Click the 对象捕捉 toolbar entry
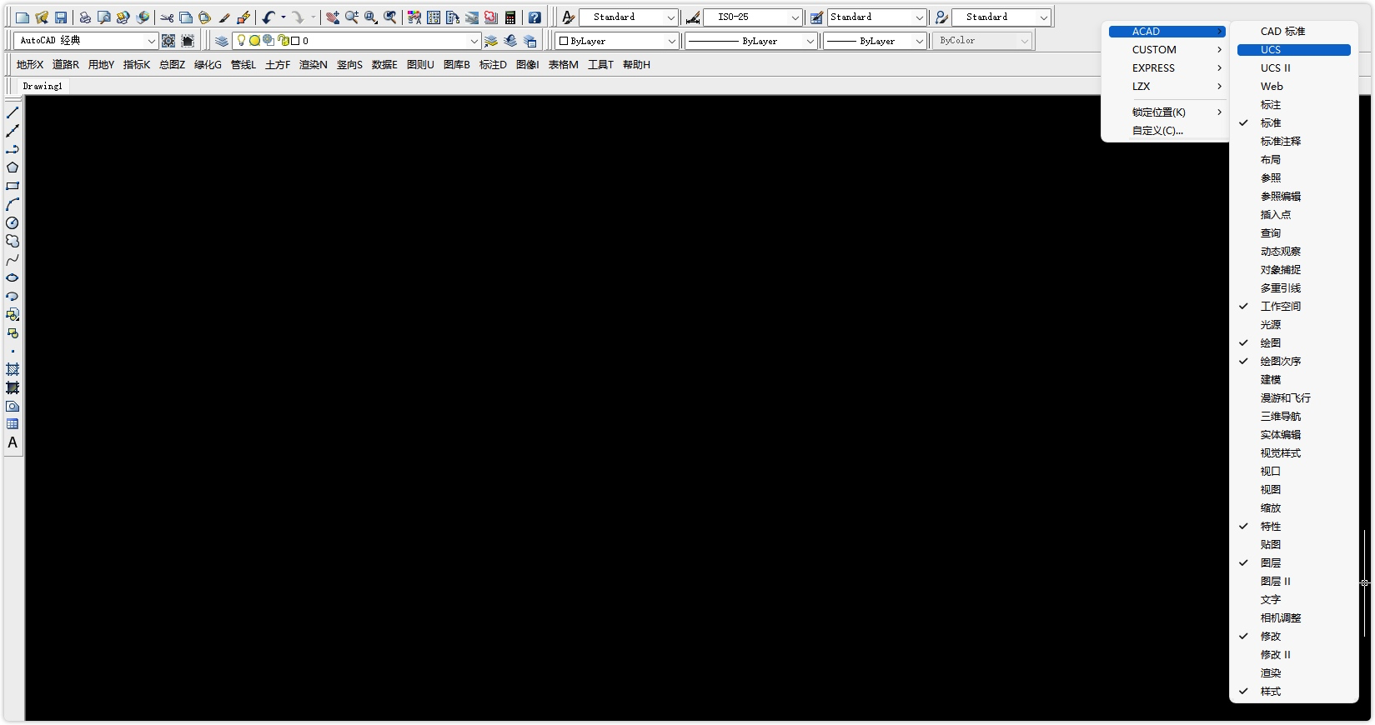 click(1294, 270)
